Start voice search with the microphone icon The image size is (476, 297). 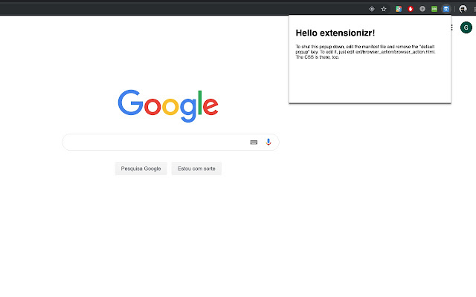coord(268,142)
